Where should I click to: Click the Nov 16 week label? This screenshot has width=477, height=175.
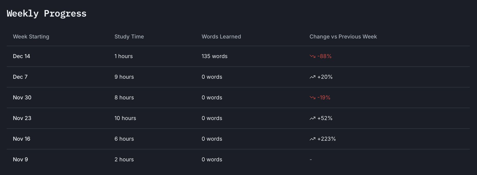tap(22, 139)
